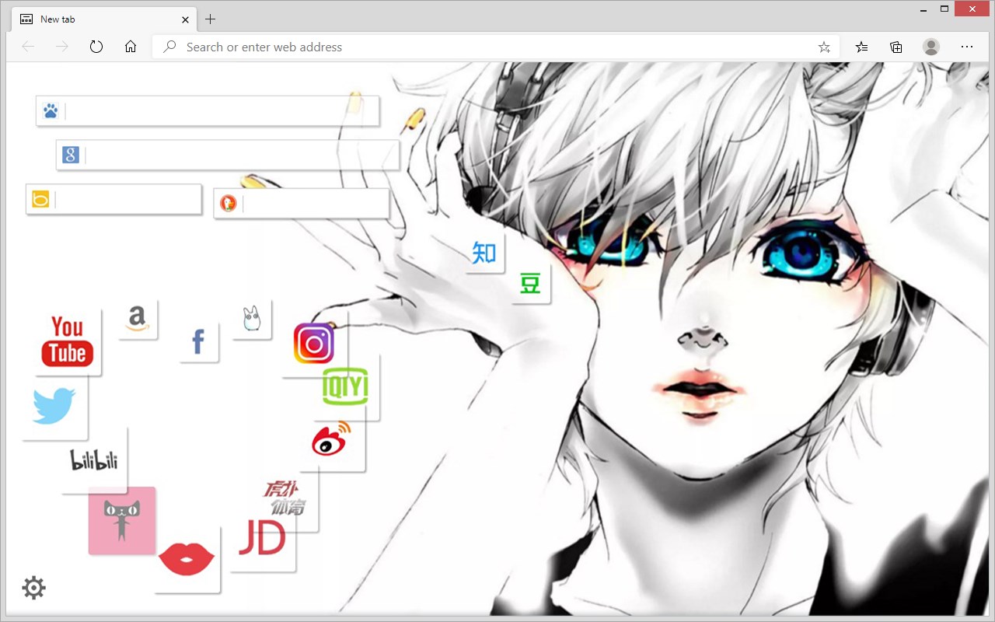Minimize the browser window
The width and height of the screenshot is (995, 622).
(922, 9)
